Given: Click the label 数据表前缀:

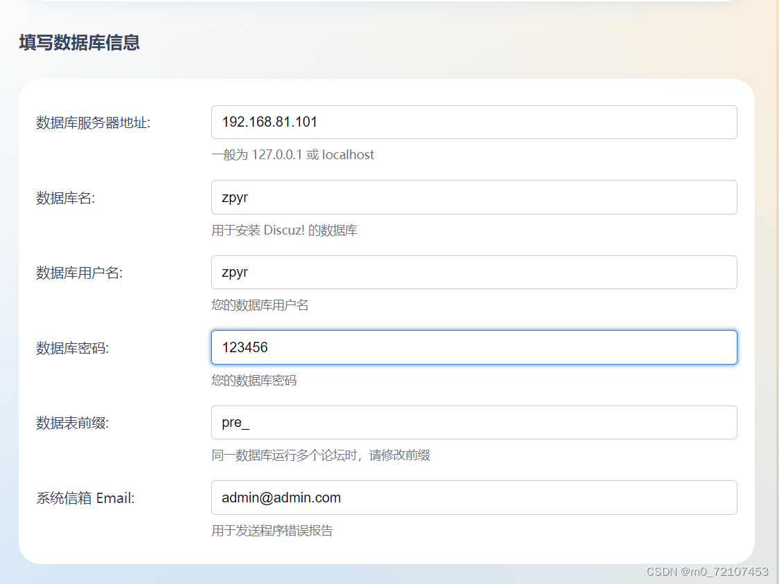Looking at the screenshot, I should point(73,423).
